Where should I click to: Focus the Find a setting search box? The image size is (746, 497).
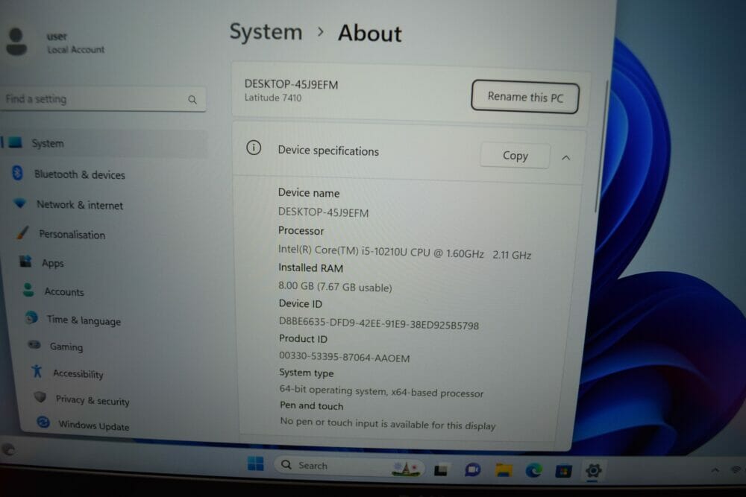[103, 99]
